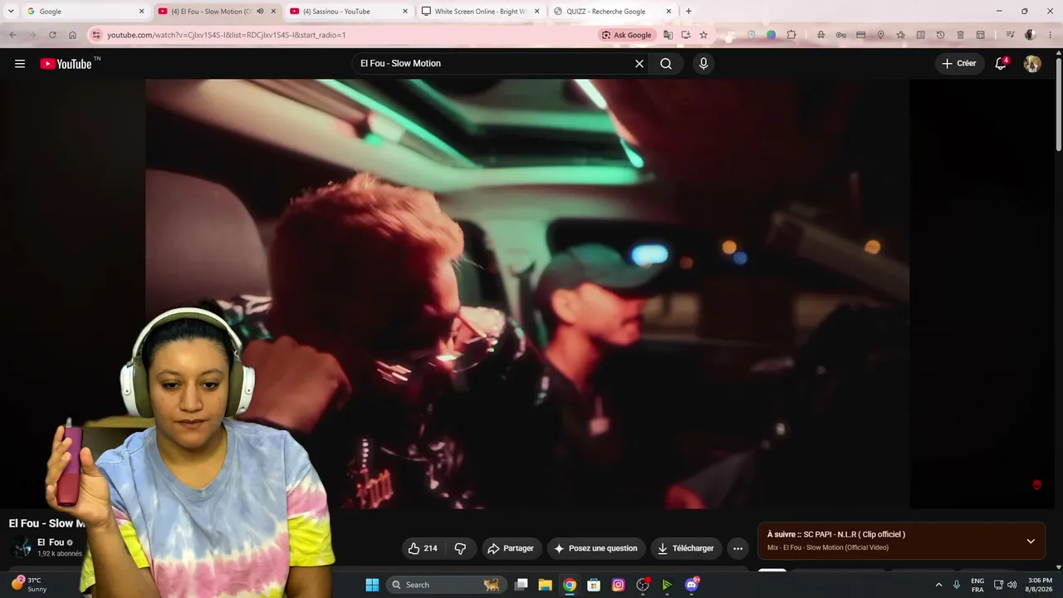The height and width of the screenshot is (598, 1063).
Task: Open the El Fou channel avatar
Action: coord(22,548)
